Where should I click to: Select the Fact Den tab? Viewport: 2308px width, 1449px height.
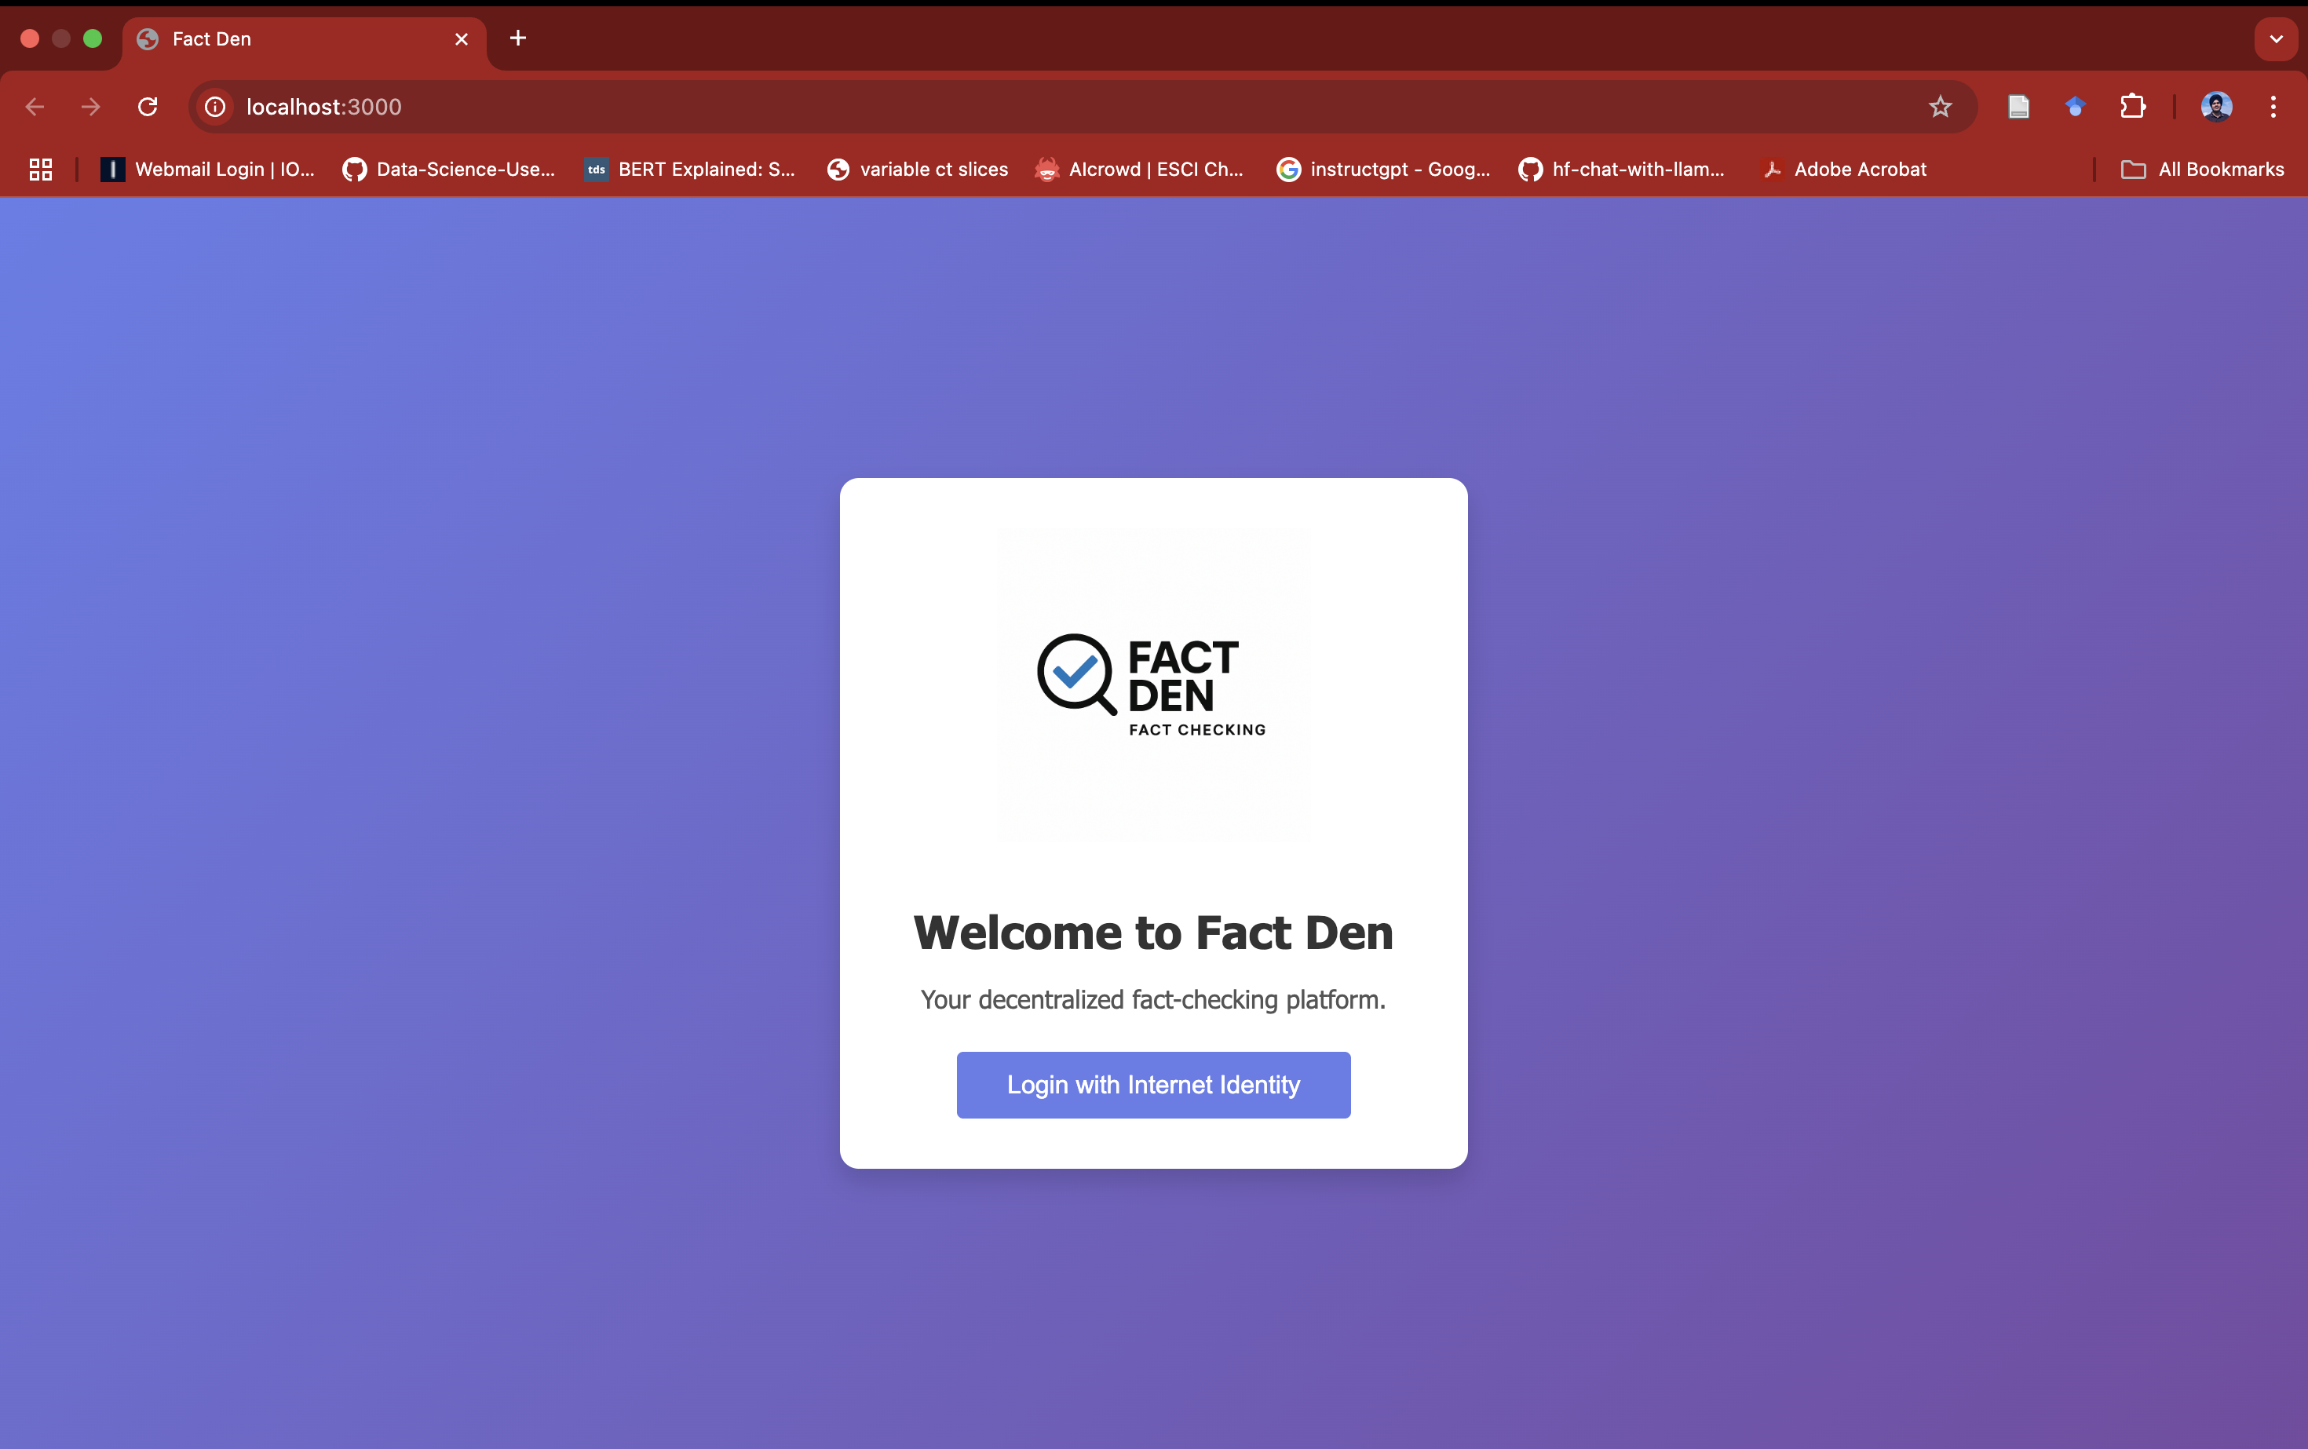point(287,39)
